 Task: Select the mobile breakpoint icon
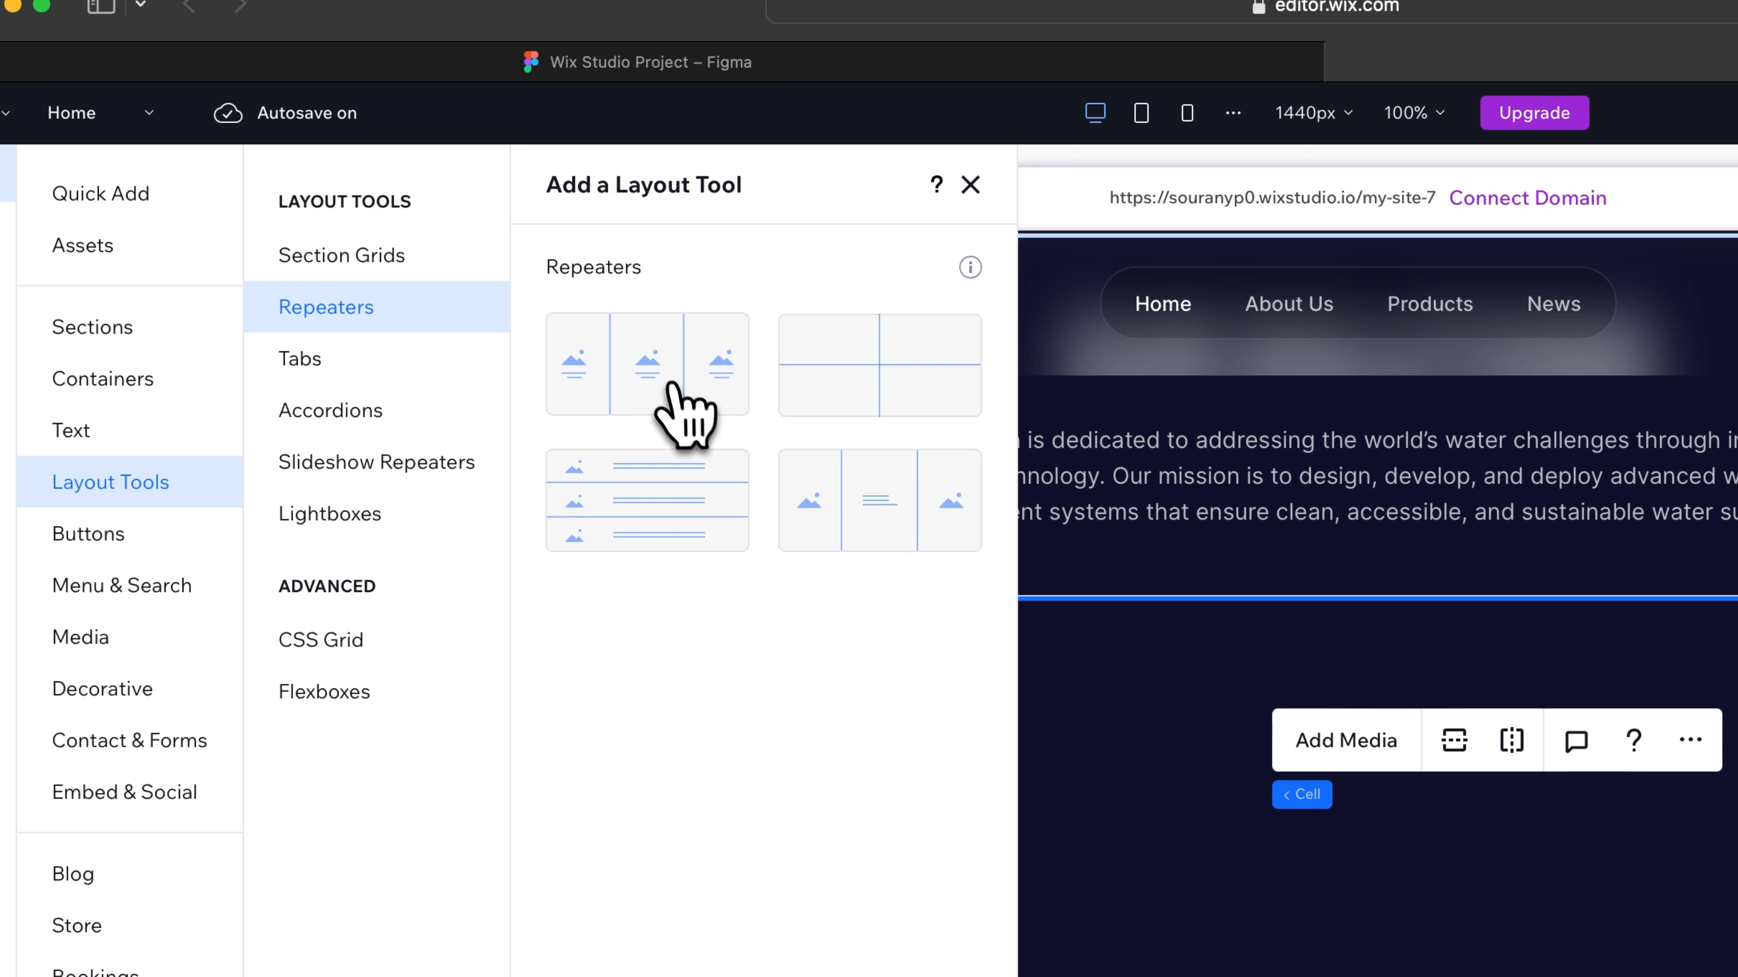(1187, 113)
